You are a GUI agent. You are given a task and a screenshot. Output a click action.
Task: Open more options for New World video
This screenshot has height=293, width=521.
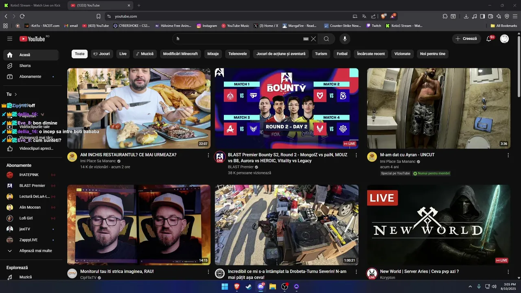pos(508,271)
